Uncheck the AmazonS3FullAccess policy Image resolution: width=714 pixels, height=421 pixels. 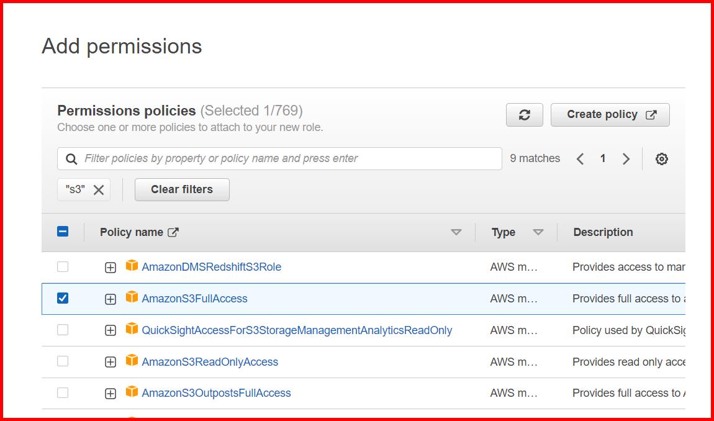[x=62, y=299]
